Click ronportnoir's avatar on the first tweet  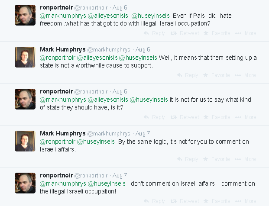click(25, 15)
